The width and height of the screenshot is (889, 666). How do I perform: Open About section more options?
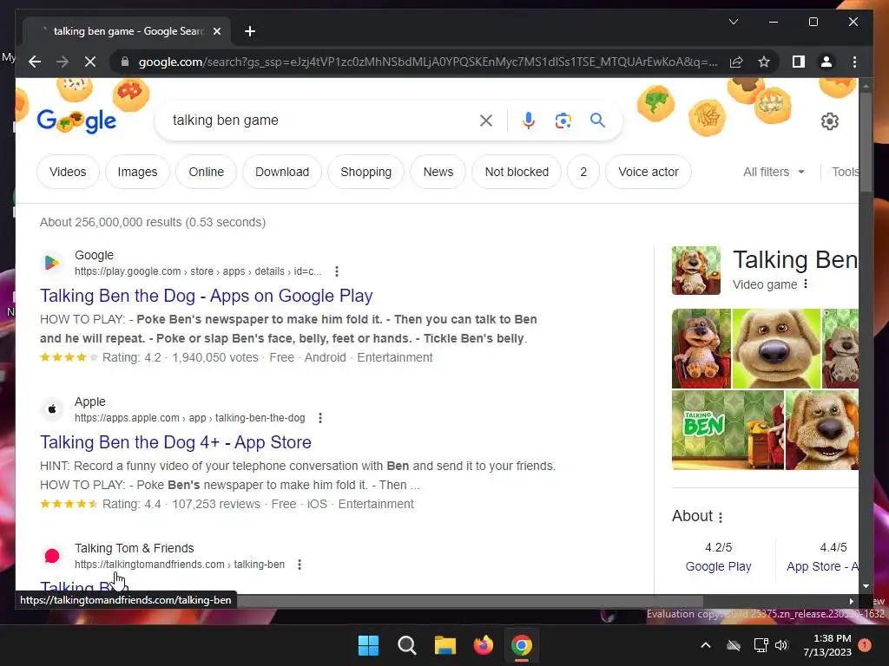721,517
